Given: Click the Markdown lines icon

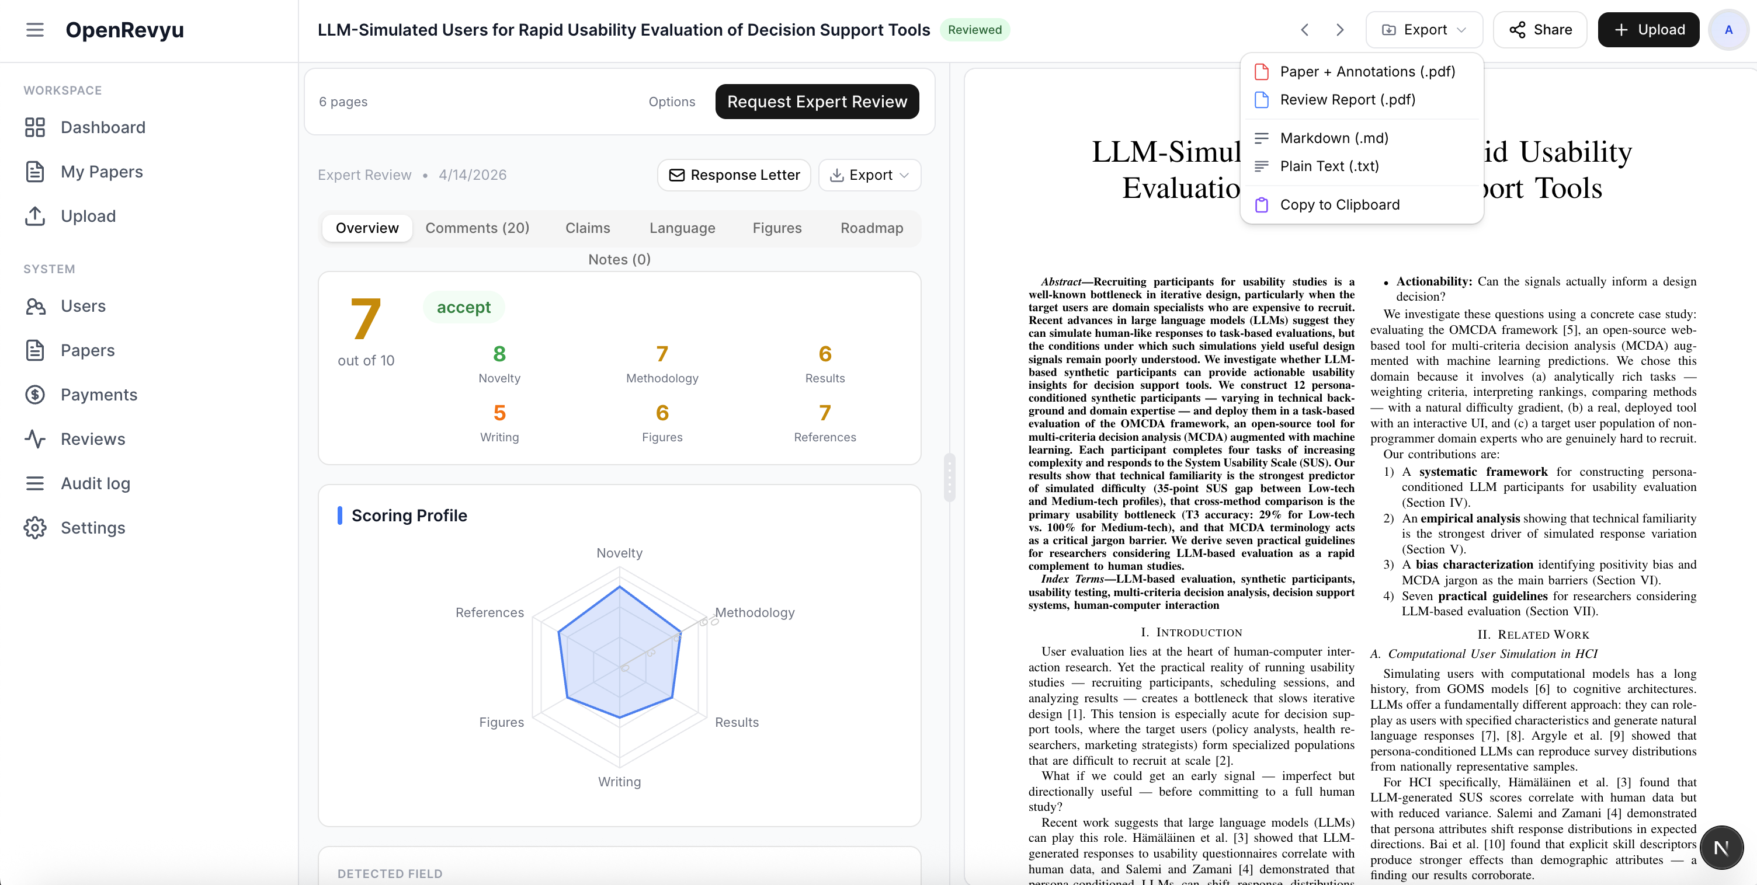Looking at the screenshot, I should pos(1262,138).
